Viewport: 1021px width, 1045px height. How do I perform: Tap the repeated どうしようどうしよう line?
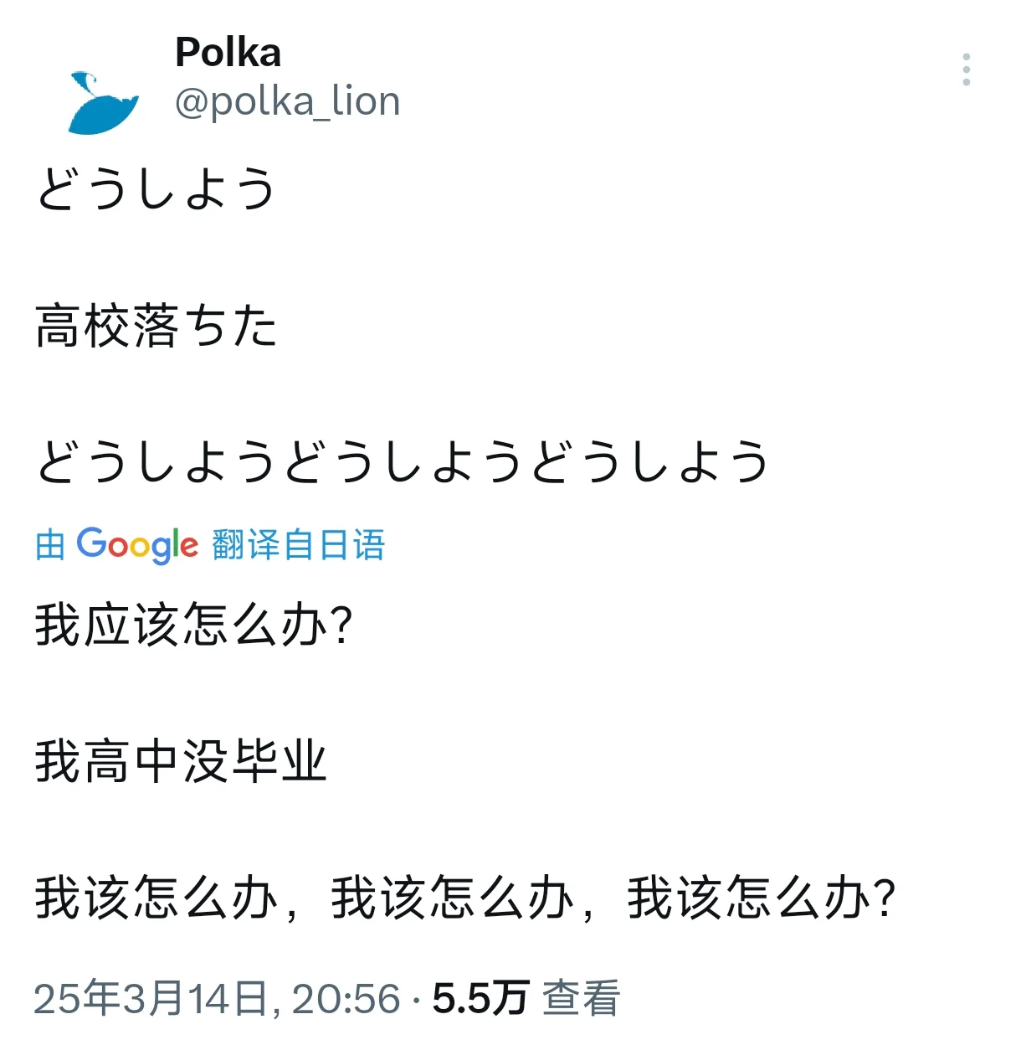403,462
